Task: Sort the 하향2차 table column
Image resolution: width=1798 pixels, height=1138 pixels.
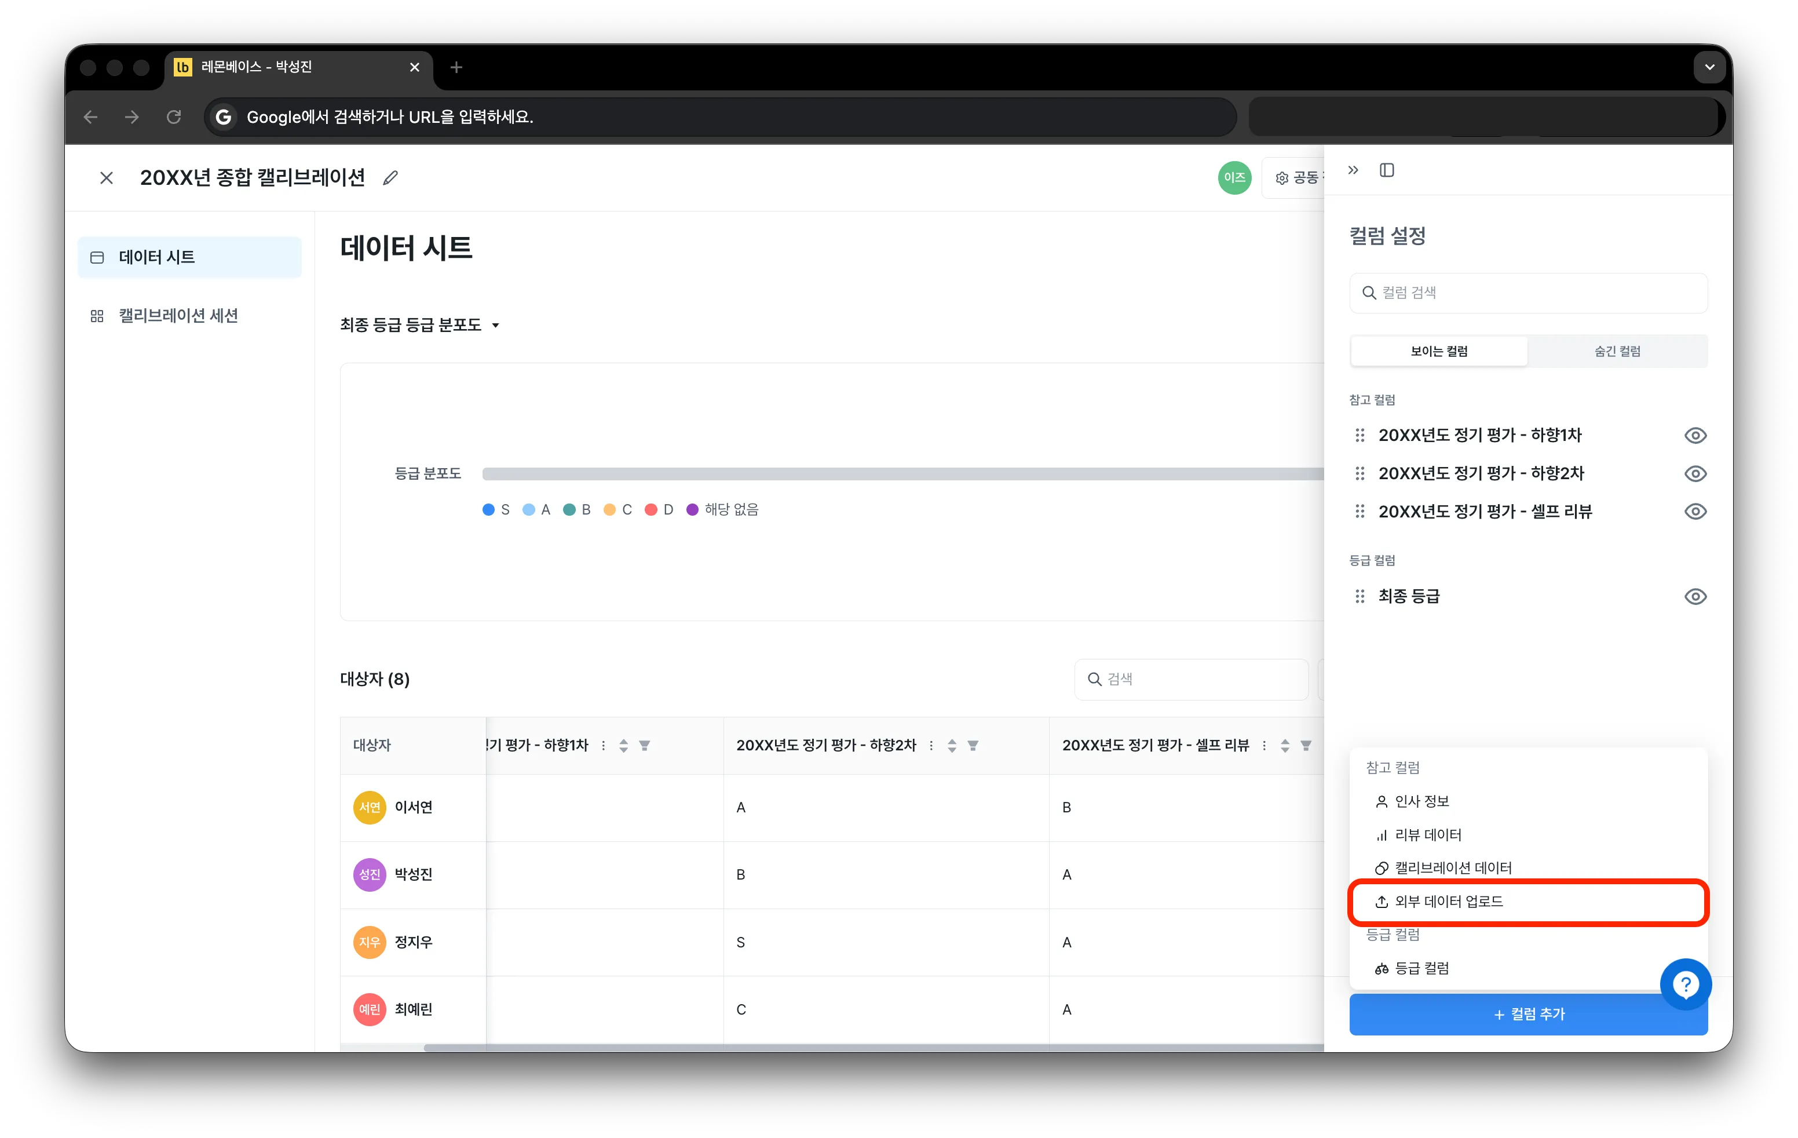Action: pos(952,745)
